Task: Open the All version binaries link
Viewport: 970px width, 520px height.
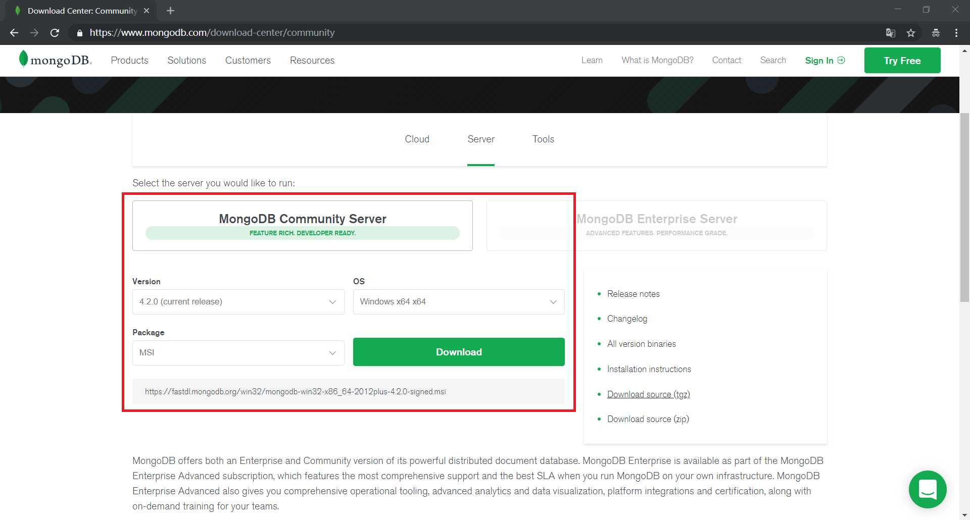Action: (x=642, y=344)
